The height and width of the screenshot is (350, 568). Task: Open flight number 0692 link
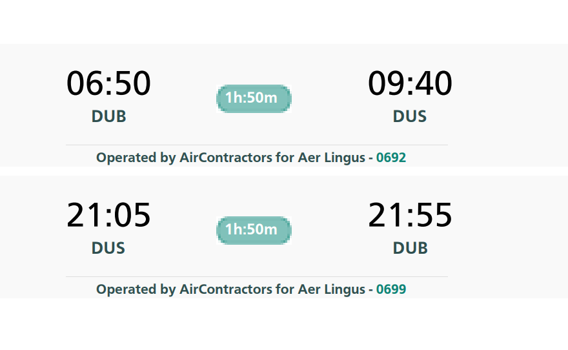pyautogui.click(x=391, y=158)
